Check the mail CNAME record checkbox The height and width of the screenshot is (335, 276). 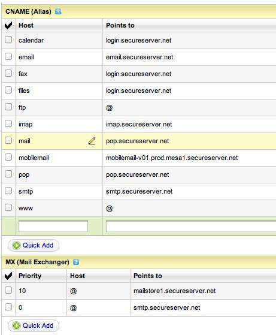click(8, 140)
